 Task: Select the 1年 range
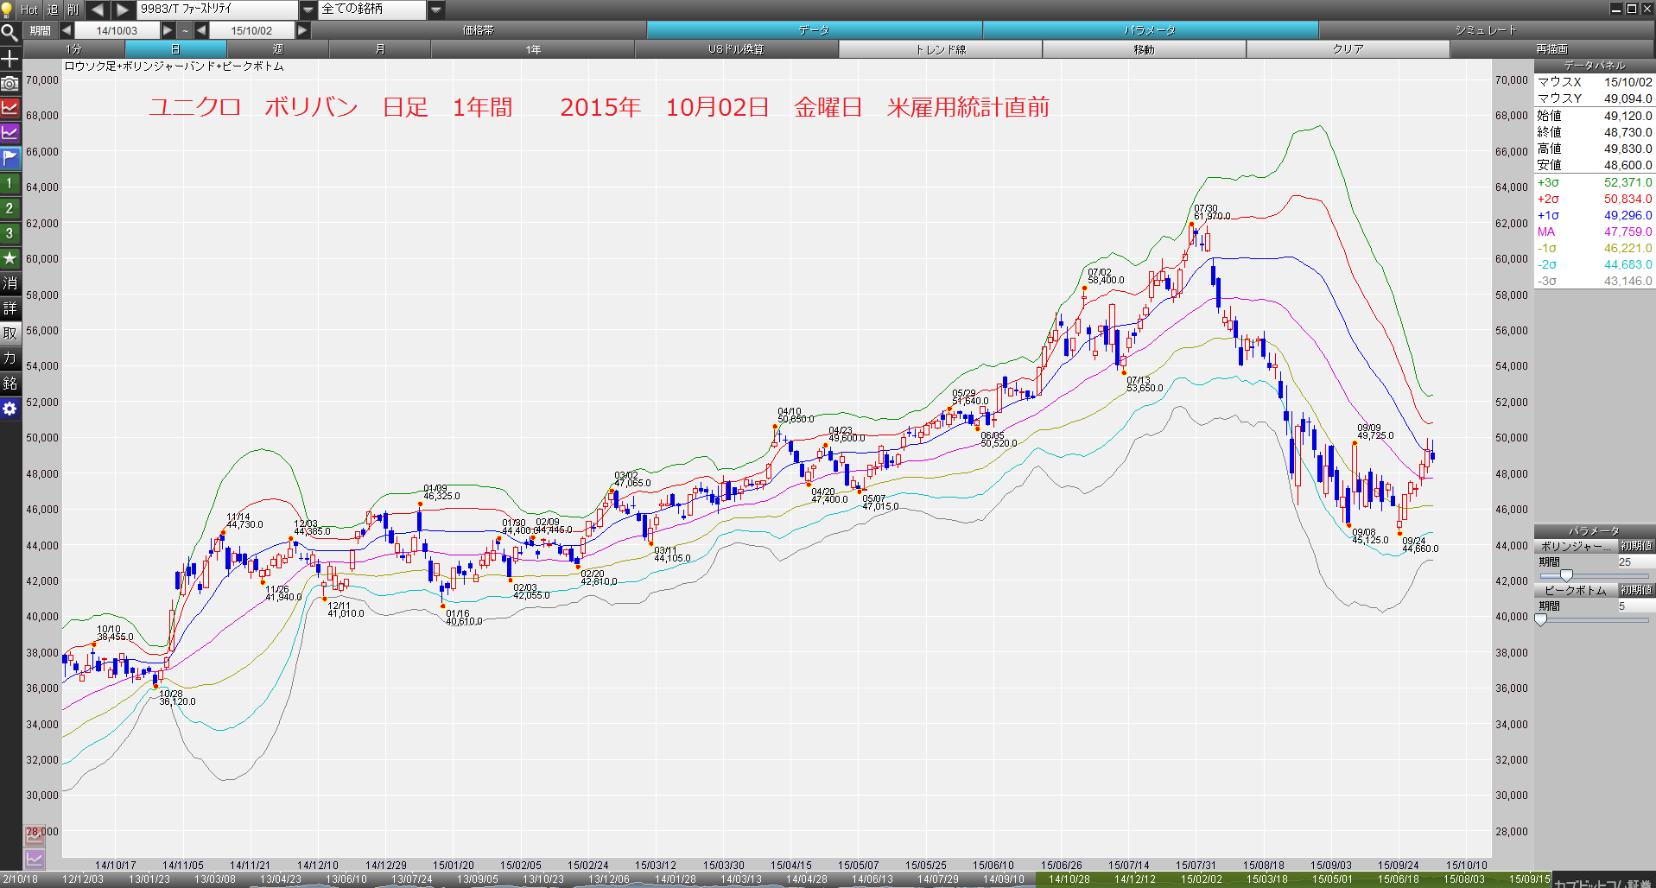click(533, 49)
